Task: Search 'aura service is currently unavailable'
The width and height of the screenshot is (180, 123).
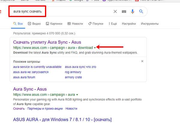Action: (x=37, y=67)
